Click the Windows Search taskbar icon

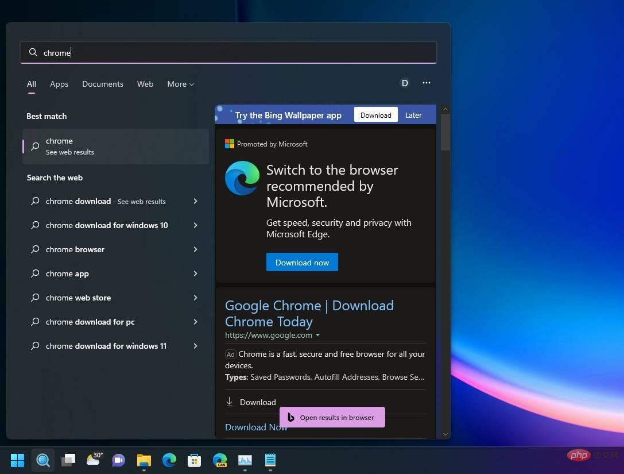[43, 460]
